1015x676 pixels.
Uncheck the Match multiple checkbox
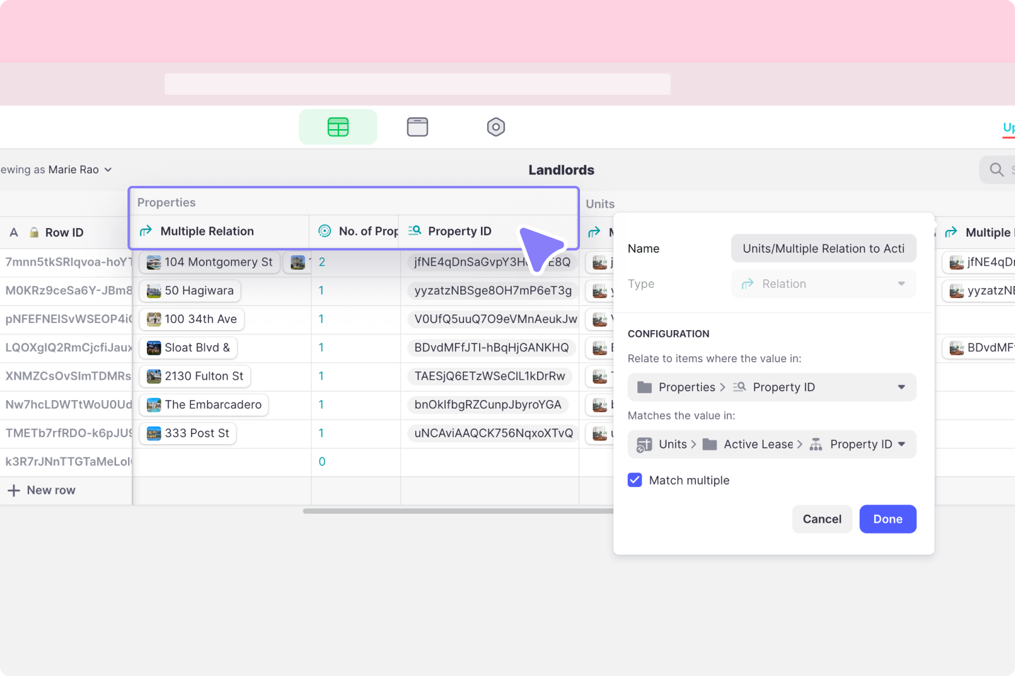tap(634, 480)
